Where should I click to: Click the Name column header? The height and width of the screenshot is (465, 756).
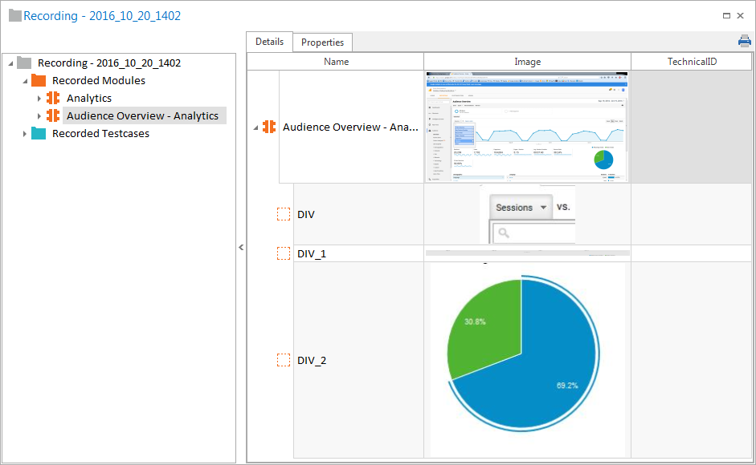point(336,62)
